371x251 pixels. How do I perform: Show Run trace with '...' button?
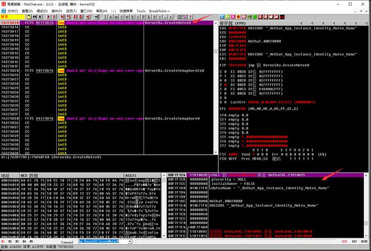[x=165, y=17]
